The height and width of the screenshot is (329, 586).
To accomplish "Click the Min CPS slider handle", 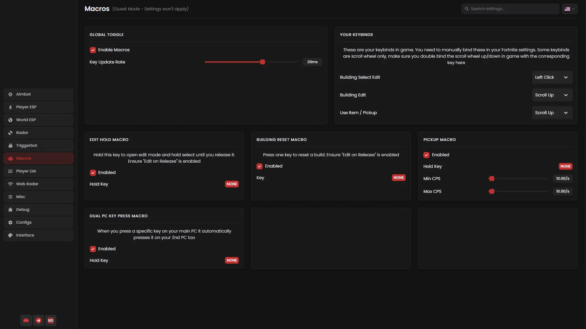I will 492,179.
